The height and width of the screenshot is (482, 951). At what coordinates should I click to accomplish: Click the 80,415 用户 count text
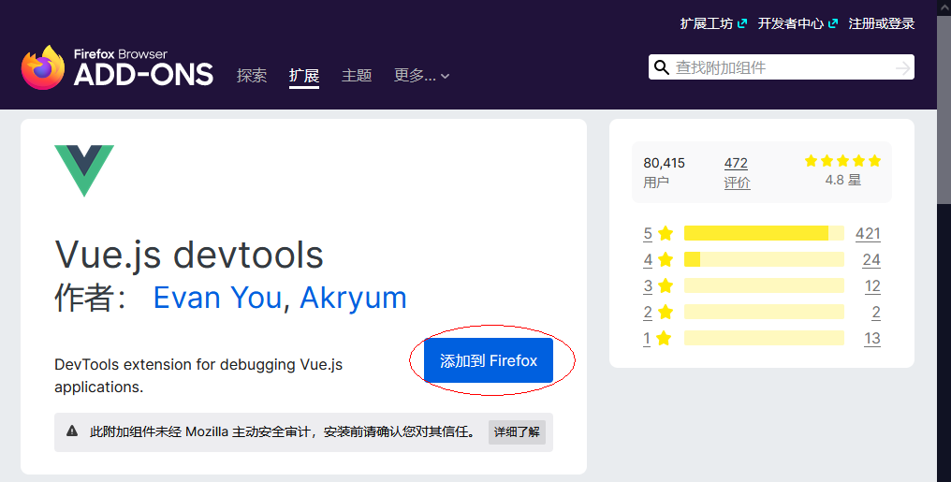665,172
